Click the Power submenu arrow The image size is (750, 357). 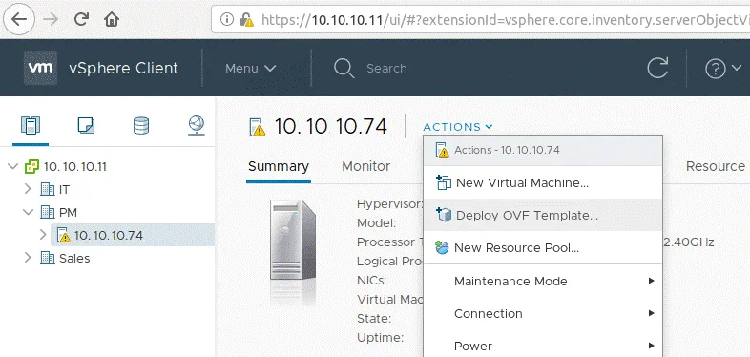[651, 346]
